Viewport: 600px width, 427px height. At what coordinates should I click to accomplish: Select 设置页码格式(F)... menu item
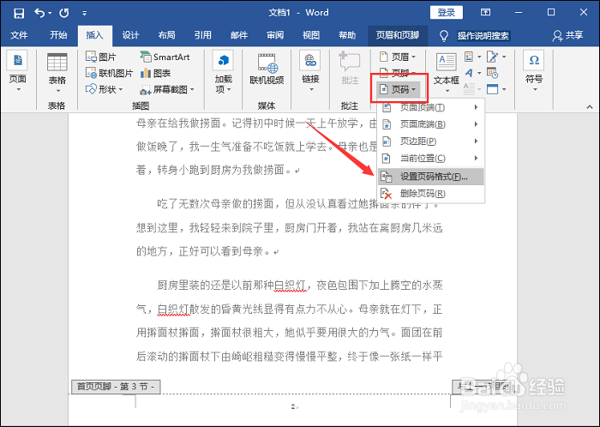(431, 177)
